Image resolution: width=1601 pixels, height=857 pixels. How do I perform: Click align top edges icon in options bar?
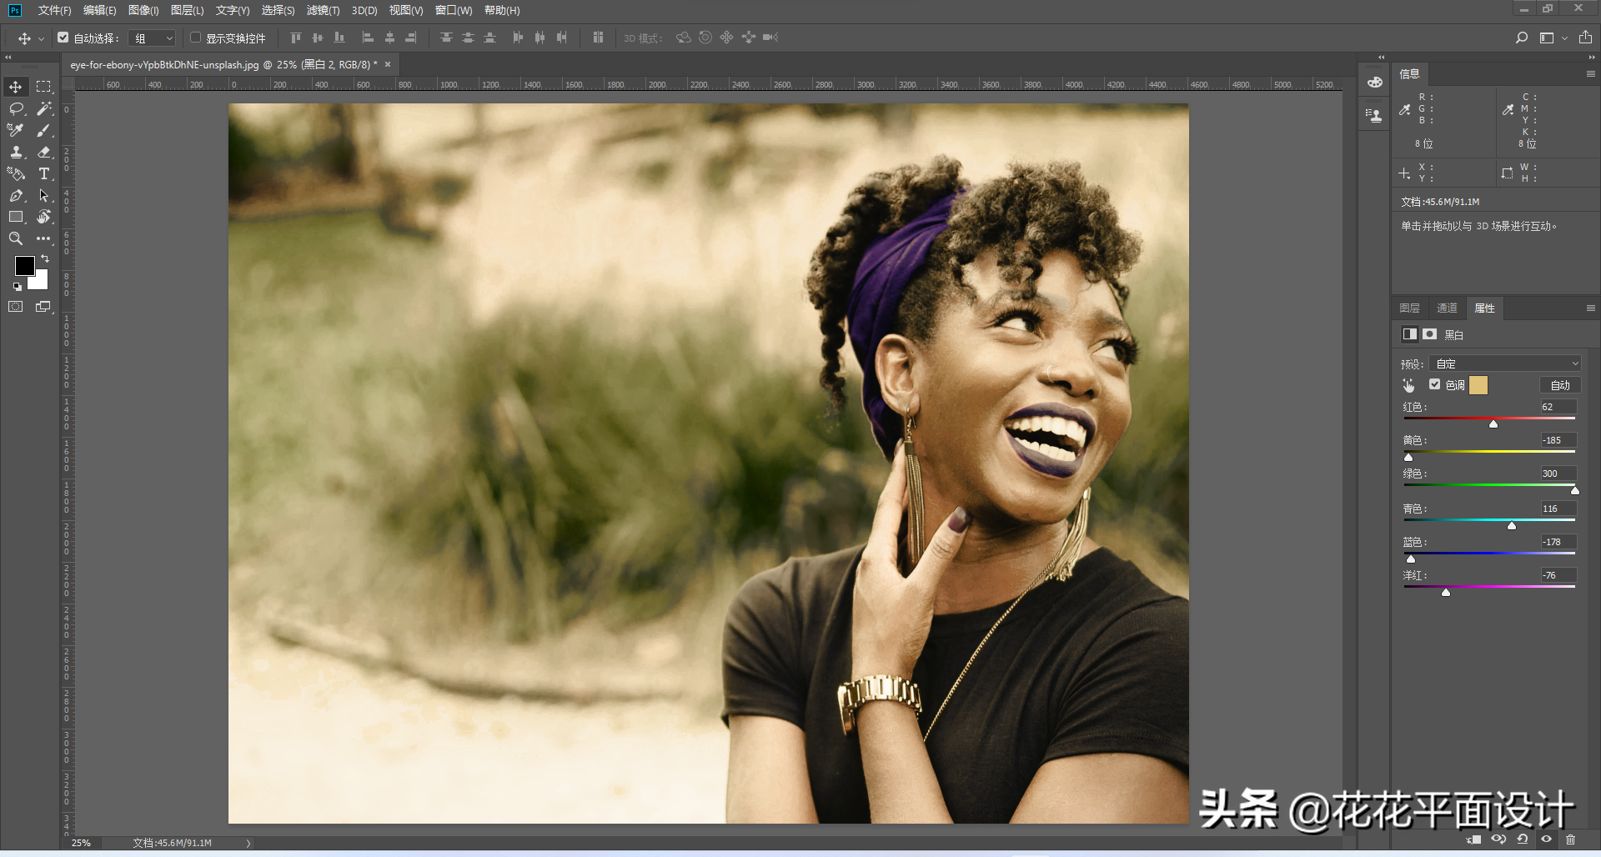[296, 38]
